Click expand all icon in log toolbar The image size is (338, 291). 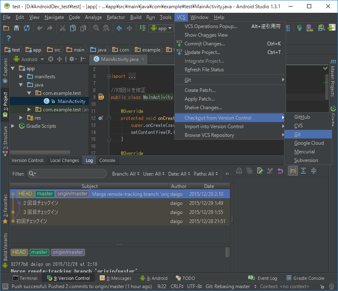(x=303, y=171)
